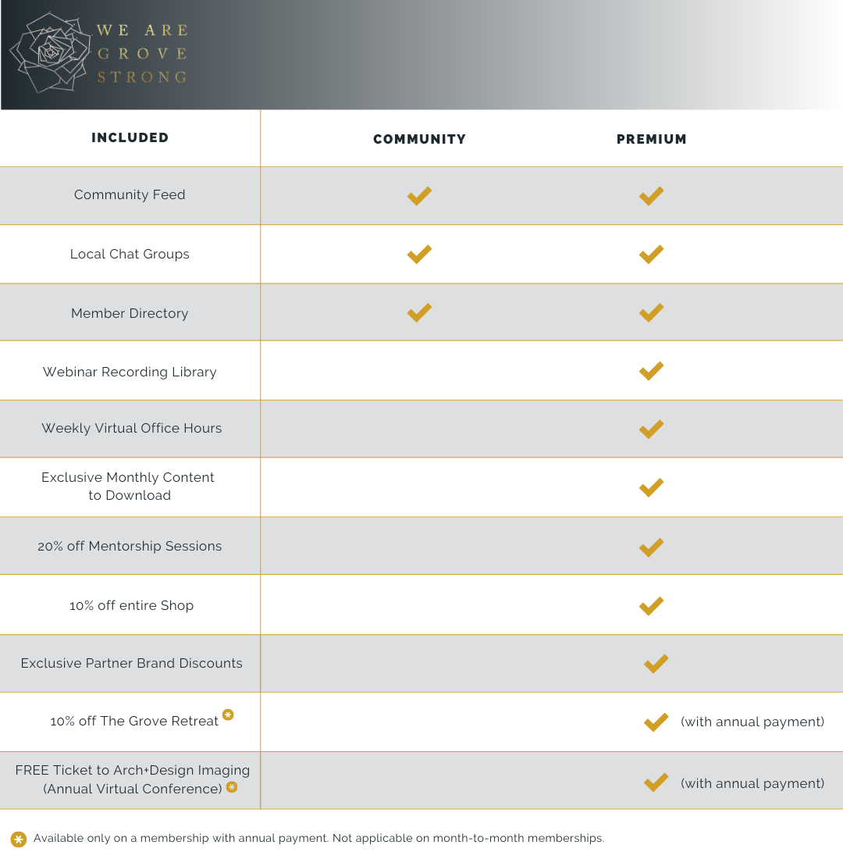Click the Community checkmark for Local Chat Groups

click(x=419, y=254)
